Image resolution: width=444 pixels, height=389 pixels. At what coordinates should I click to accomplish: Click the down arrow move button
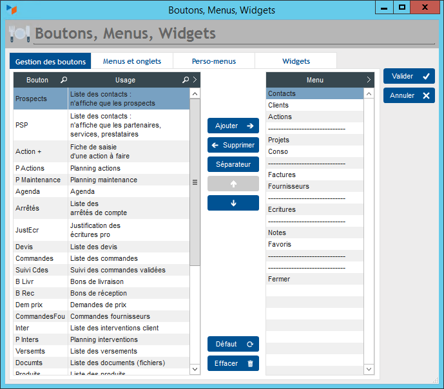(x=233, y=204)
